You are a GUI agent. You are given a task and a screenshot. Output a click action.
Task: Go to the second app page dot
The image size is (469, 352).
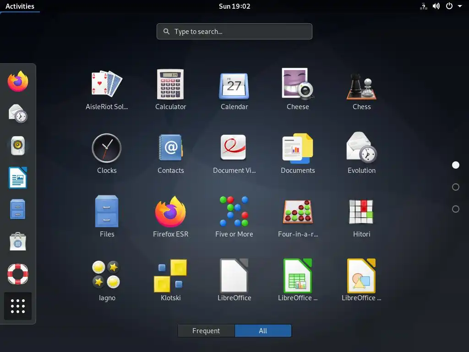456,187
